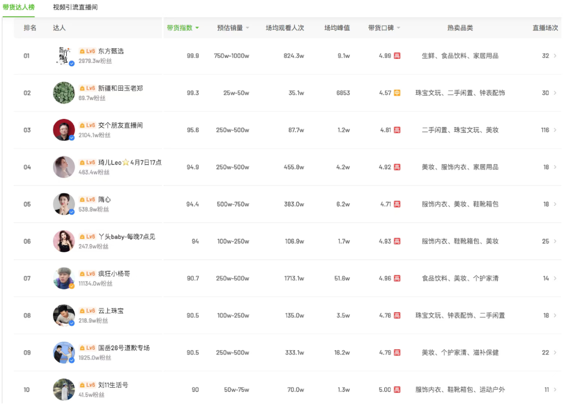The height and width of the screenshot is (405, 563).
Task: Open 丫头baby-每晚7点见 name link
Action: [127, 237]
